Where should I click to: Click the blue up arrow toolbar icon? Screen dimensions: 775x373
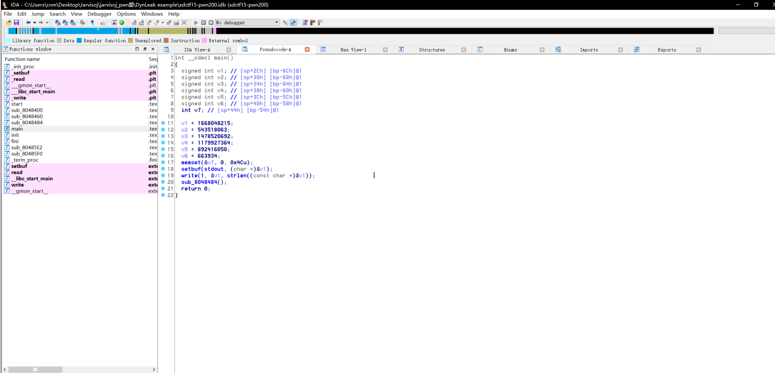(x=92, y=22)
